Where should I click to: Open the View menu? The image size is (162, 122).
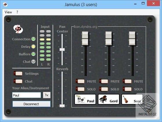click(x=8, y=12)
